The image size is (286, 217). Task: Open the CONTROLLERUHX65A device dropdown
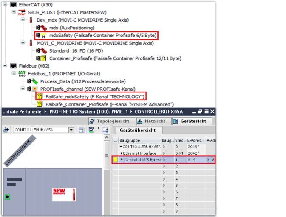pos(71,130)
